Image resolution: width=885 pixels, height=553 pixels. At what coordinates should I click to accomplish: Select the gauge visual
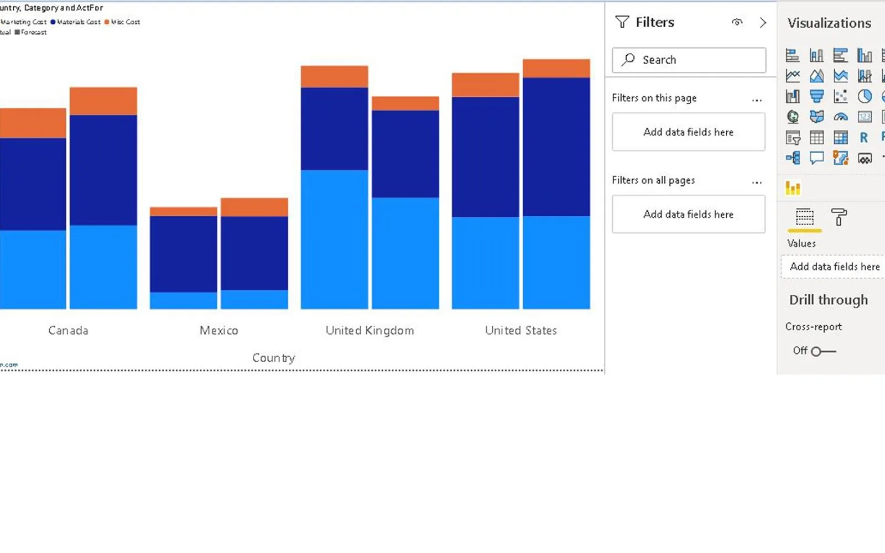[x=840, y=117]
